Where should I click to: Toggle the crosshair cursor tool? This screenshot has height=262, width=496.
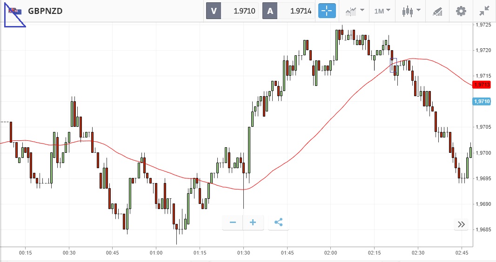point(327,11)
